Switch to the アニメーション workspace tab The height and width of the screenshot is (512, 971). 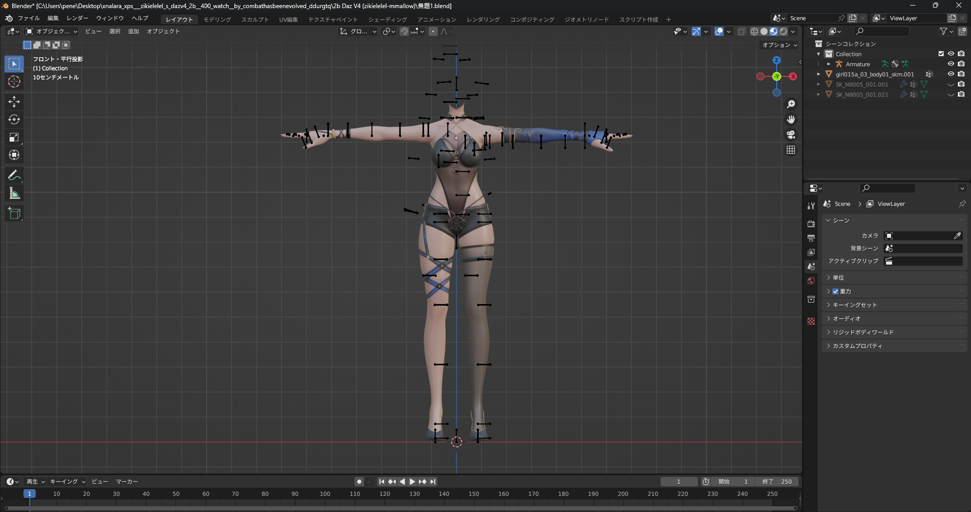[x=437, y=19]
